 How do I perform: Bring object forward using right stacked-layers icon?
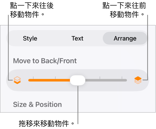coord(138,80)
